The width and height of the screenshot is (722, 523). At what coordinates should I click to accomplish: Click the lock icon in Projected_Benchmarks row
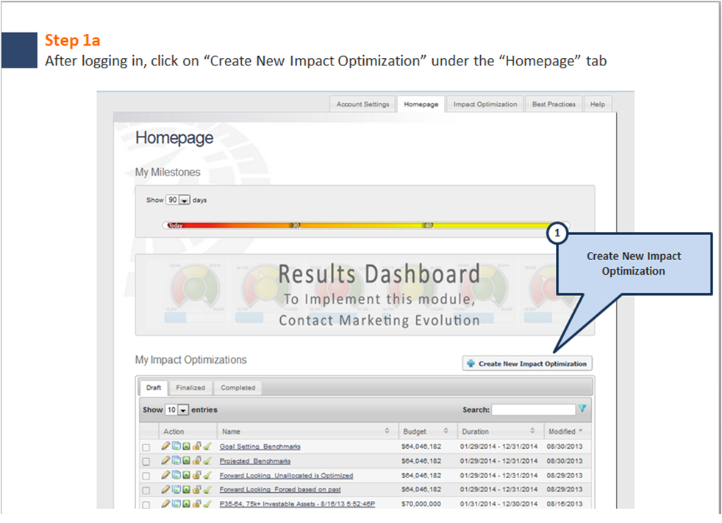(197, 461)
